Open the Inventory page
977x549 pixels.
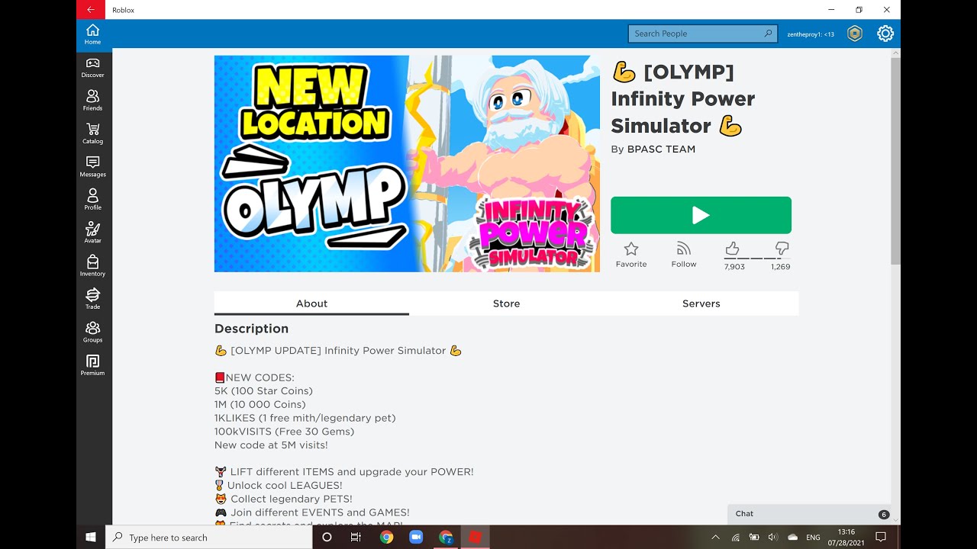(x=93, y=266)
